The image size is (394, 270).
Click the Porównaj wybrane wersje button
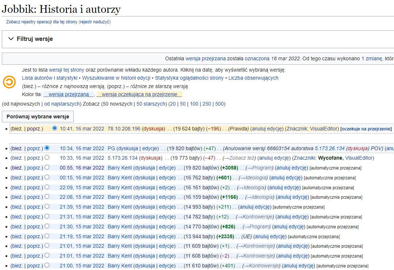(38, 117)
